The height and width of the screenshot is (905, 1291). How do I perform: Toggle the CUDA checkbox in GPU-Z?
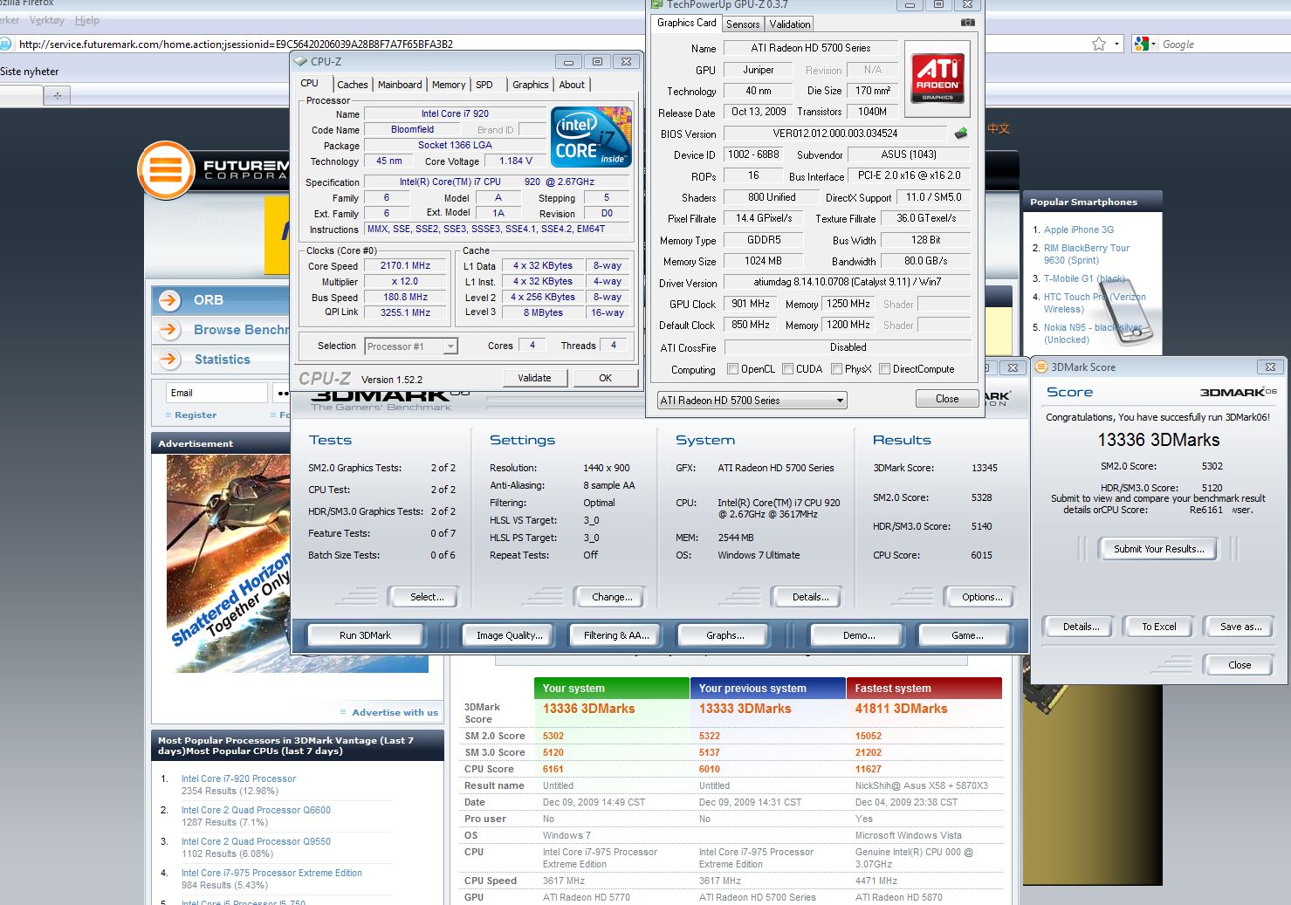tap(787, 369)
